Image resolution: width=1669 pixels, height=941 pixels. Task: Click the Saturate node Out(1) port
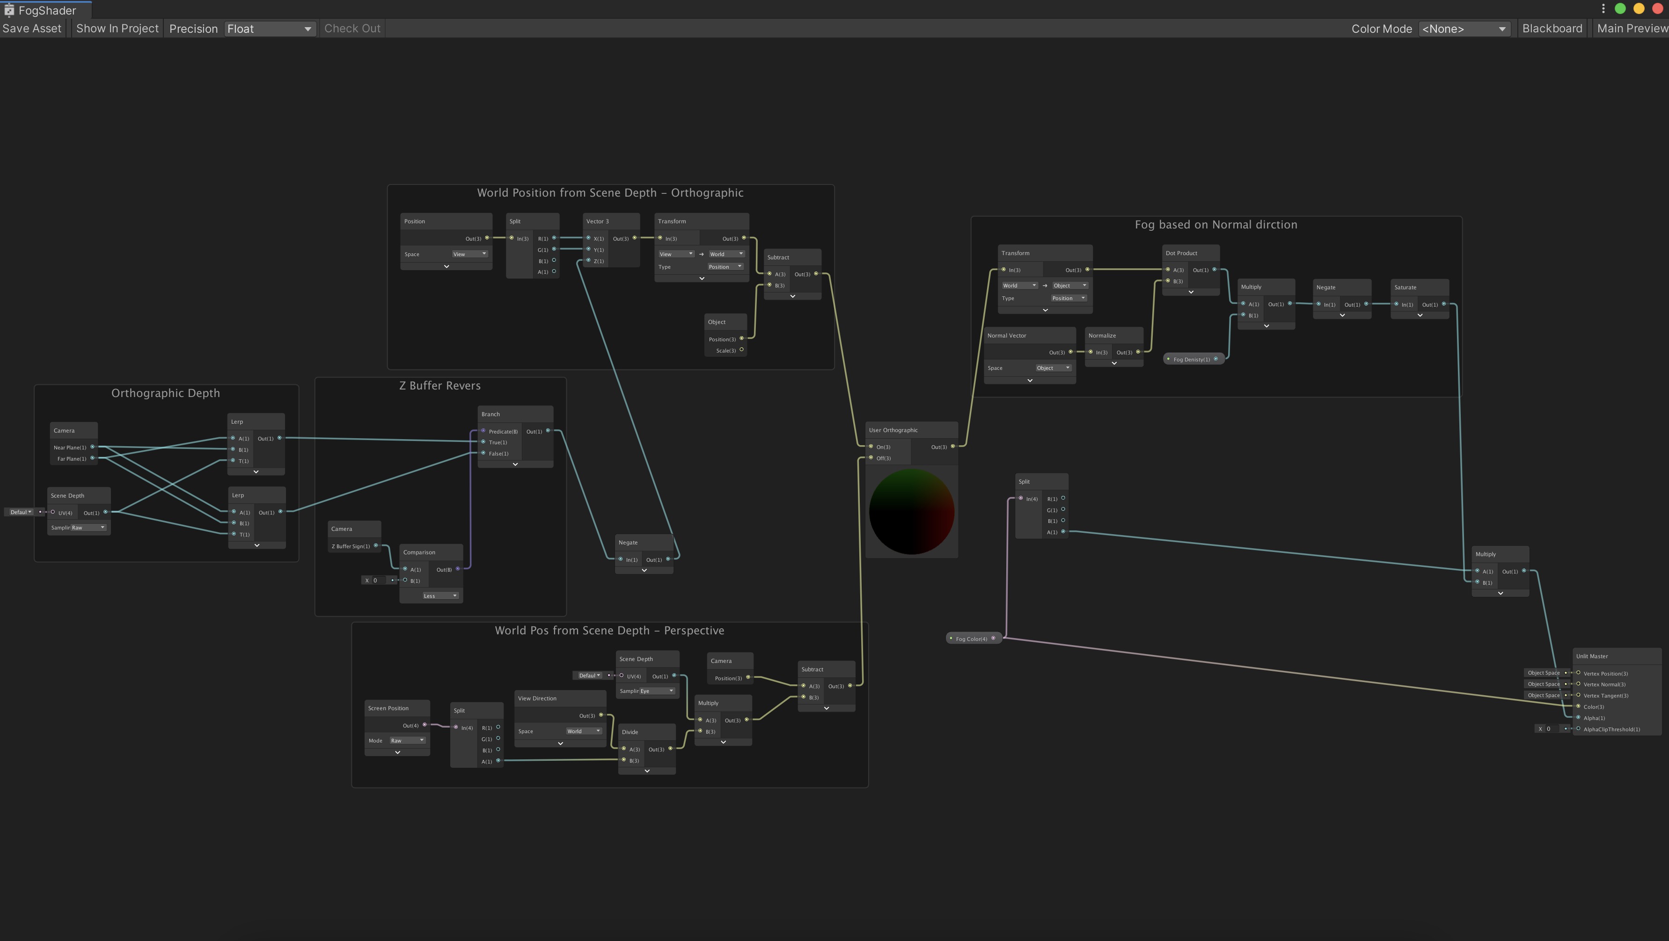[1443, 304]
